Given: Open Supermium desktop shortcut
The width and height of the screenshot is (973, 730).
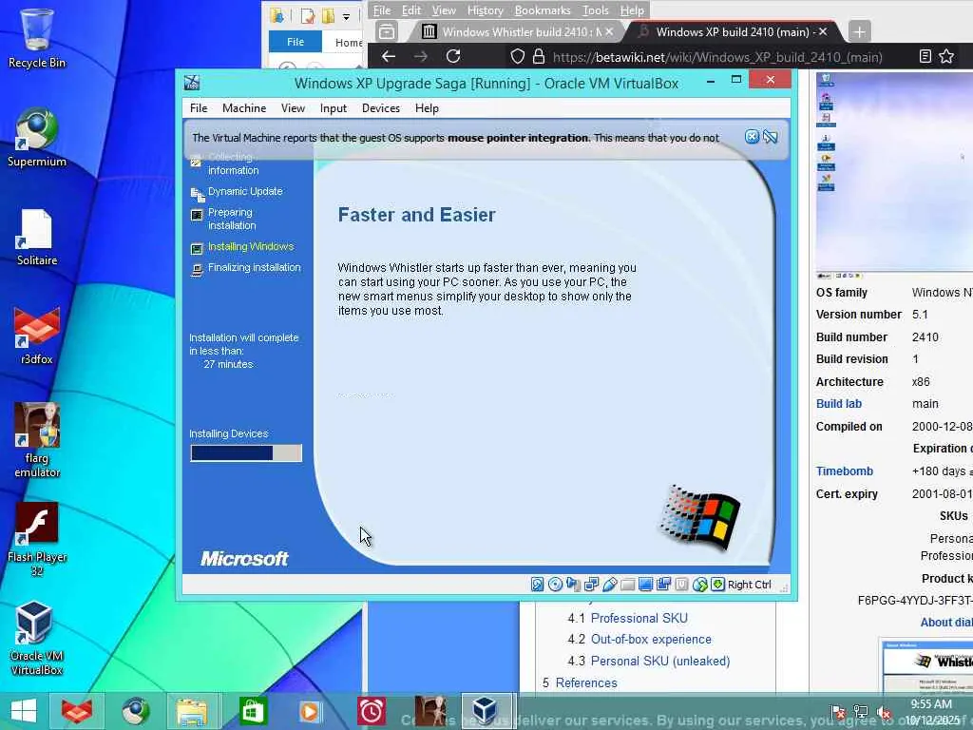Looking at the screenshot, I should 37,138.
